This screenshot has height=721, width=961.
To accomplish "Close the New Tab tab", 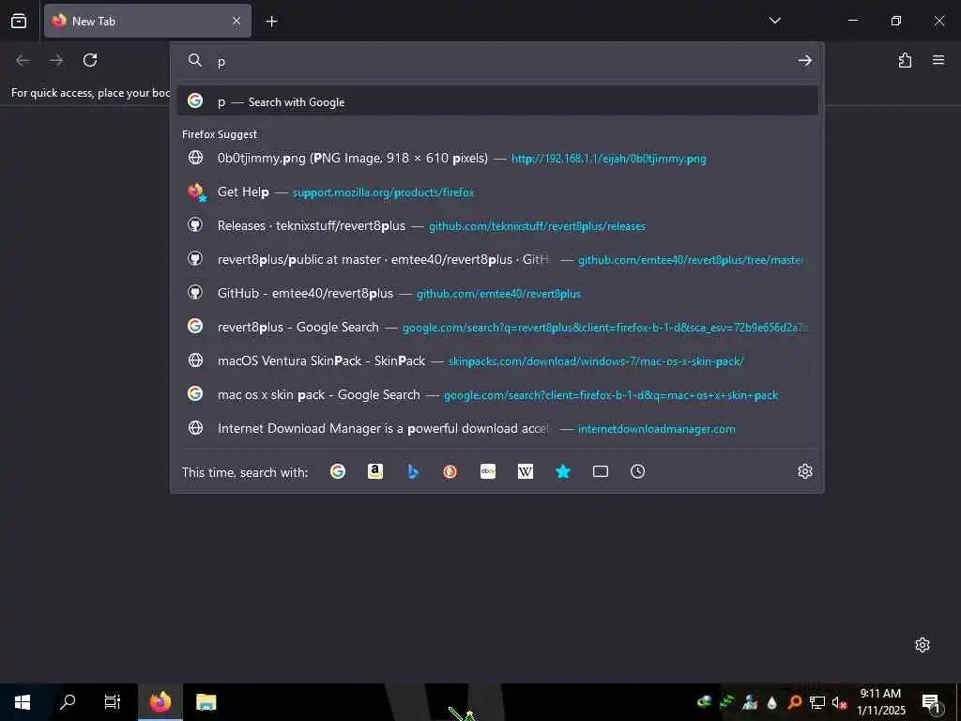I will (x=236, y=21).
